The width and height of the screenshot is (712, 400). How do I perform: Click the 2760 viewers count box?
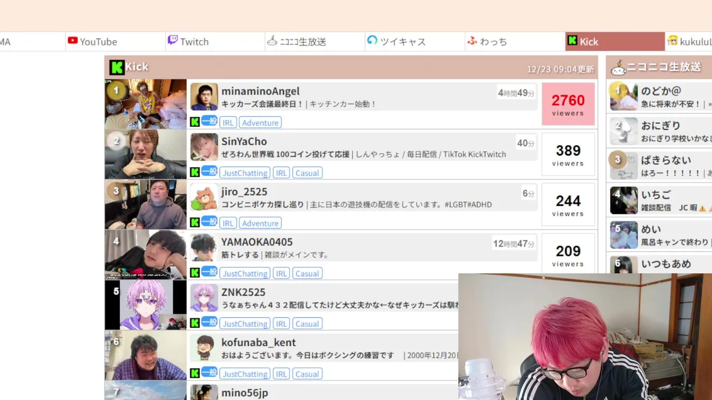click(x=568, y=104)
